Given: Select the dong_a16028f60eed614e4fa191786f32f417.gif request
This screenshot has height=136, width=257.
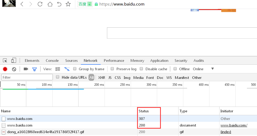Looking at the screenshot, I should click(128, 132).
